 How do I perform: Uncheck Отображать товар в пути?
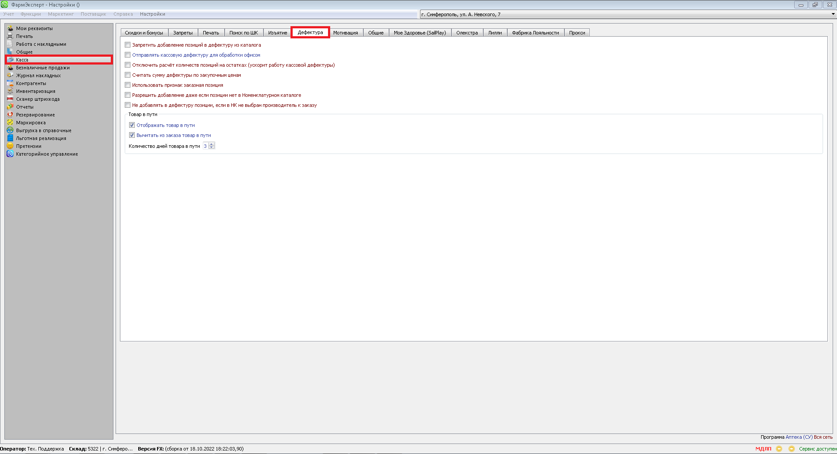132,125
